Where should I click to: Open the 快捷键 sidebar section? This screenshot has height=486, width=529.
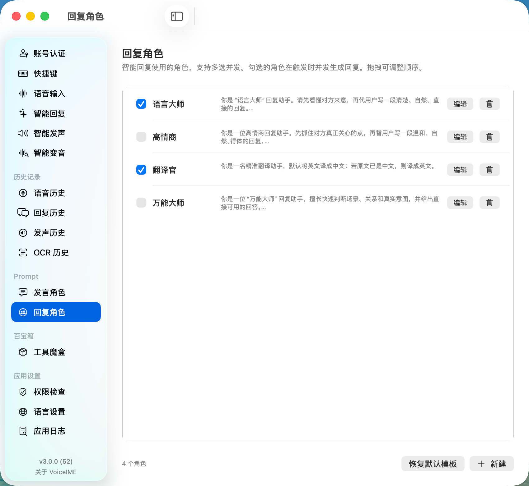(x=56, y=74)
